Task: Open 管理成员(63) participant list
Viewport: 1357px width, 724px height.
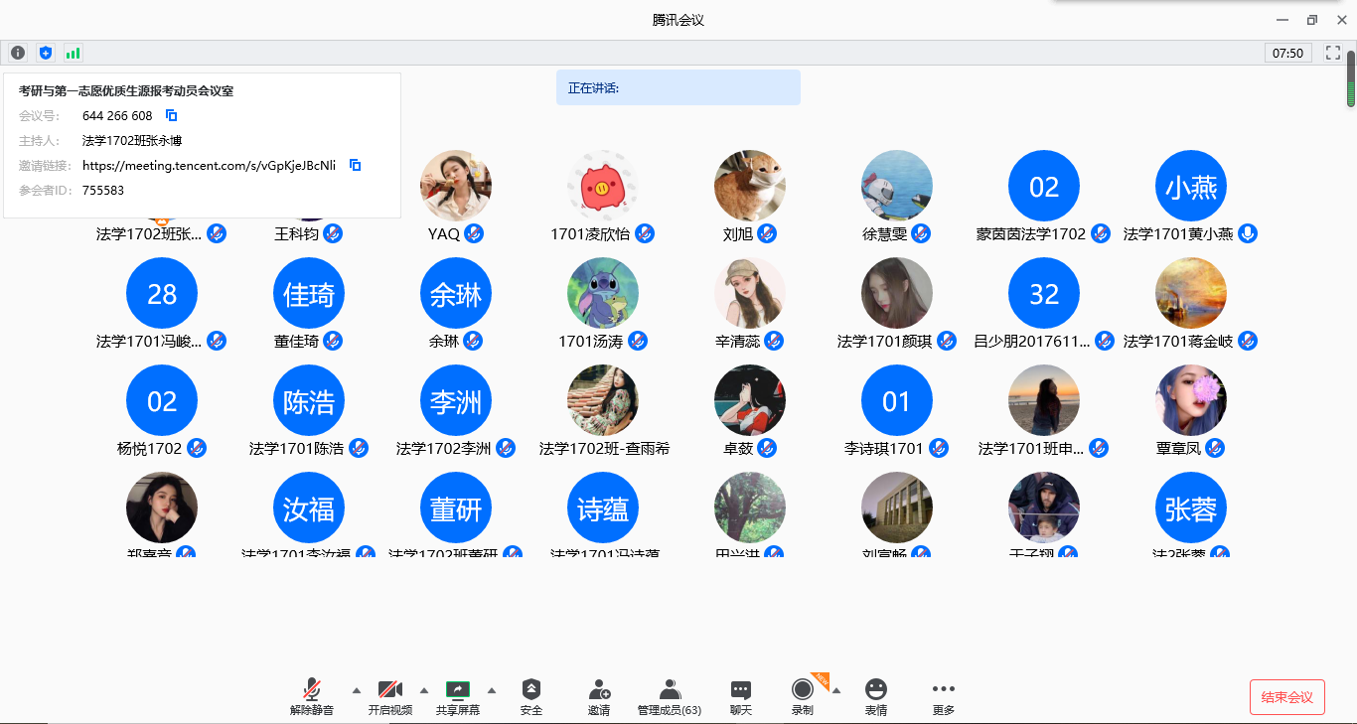Action: pos(670,697)
